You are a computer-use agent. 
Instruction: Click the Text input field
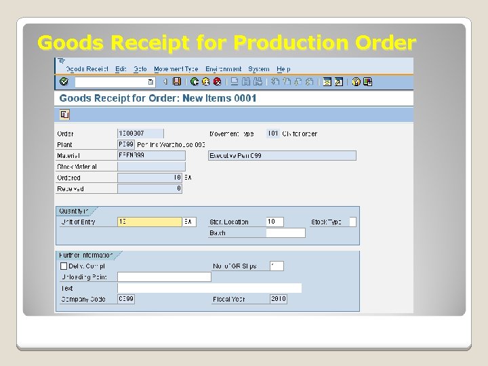(209, 288)
